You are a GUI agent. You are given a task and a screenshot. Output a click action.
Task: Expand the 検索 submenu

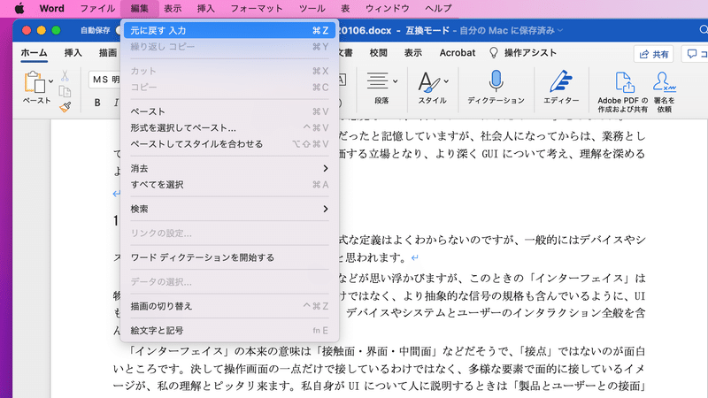click(x=229, y=209)
